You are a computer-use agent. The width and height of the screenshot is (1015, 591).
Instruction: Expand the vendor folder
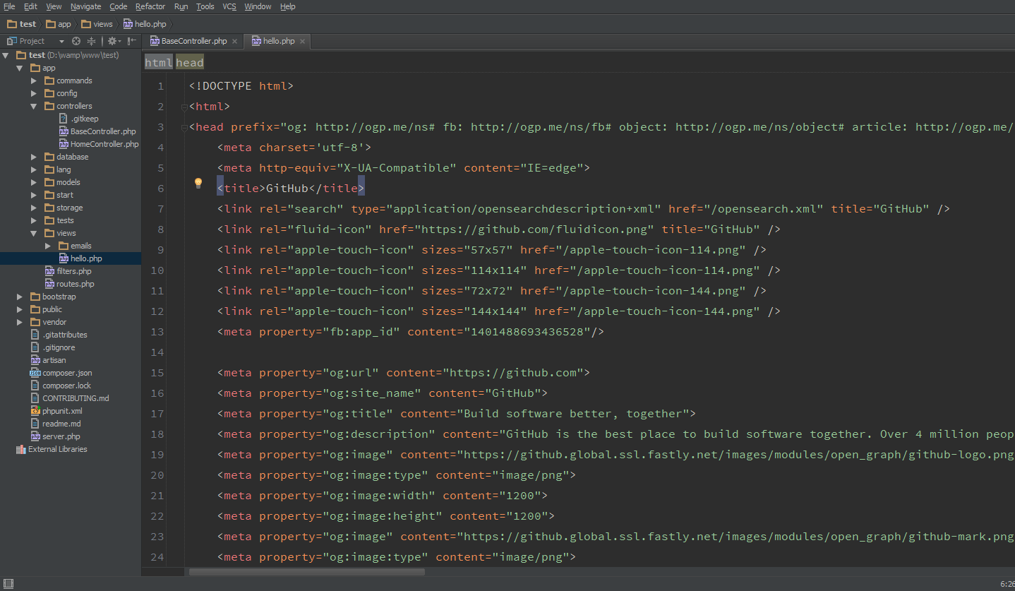20,322
